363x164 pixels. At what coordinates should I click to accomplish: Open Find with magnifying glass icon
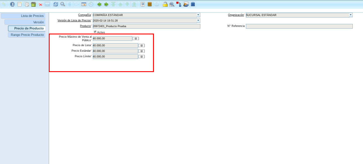click(x=63, y=4)
